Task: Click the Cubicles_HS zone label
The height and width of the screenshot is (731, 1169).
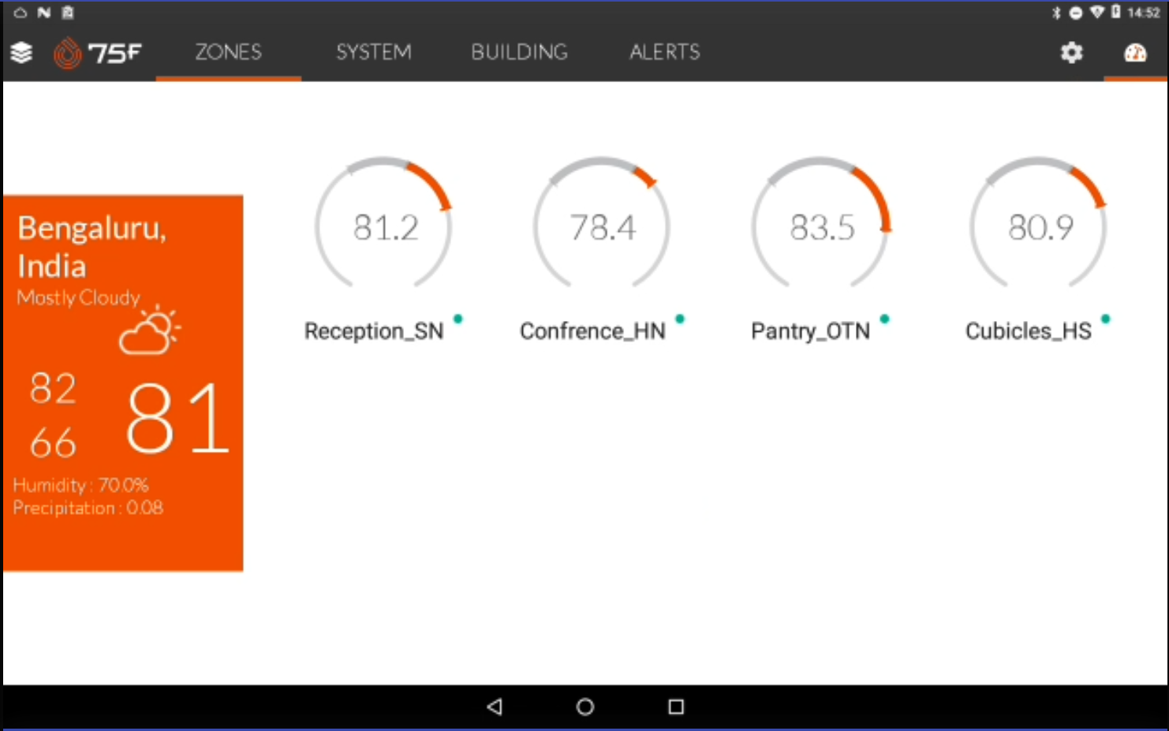Action: 1029,331
